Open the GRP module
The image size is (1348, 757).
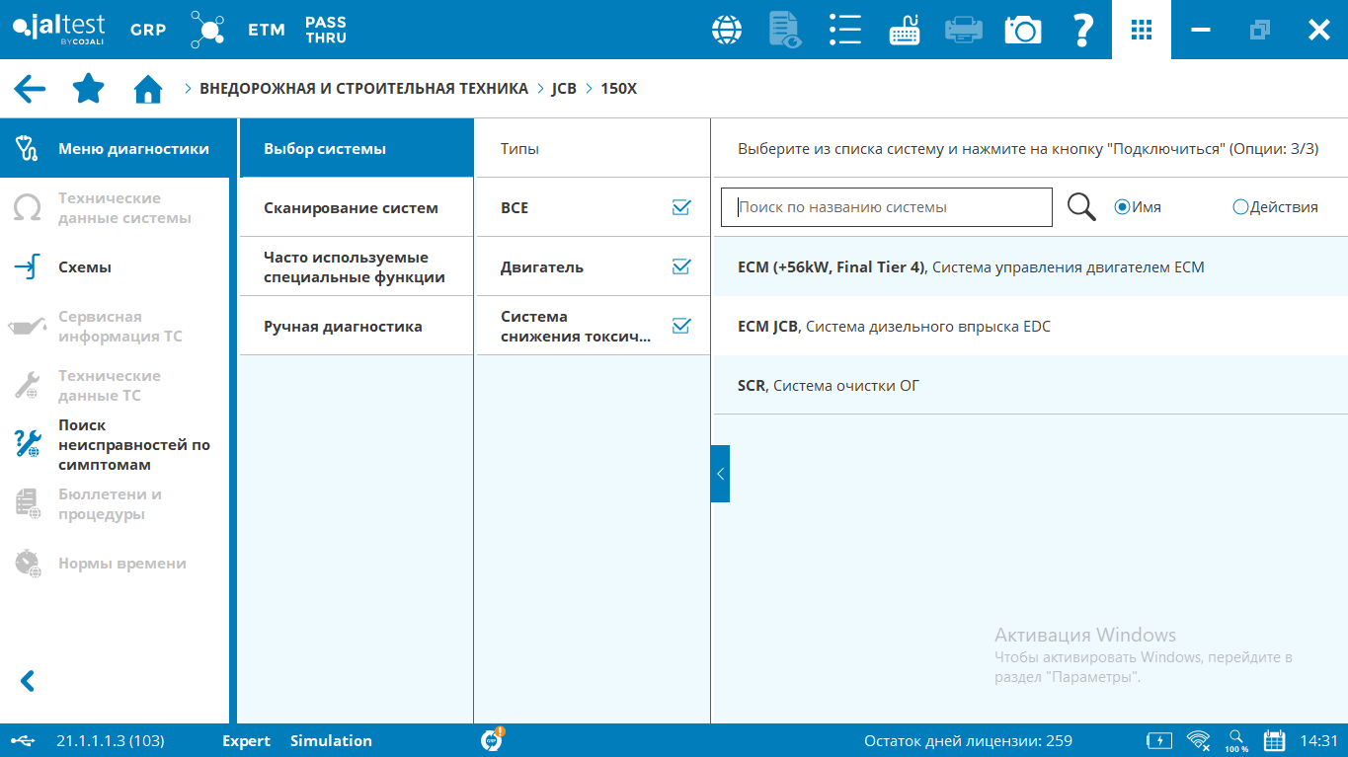click(148, 30)
